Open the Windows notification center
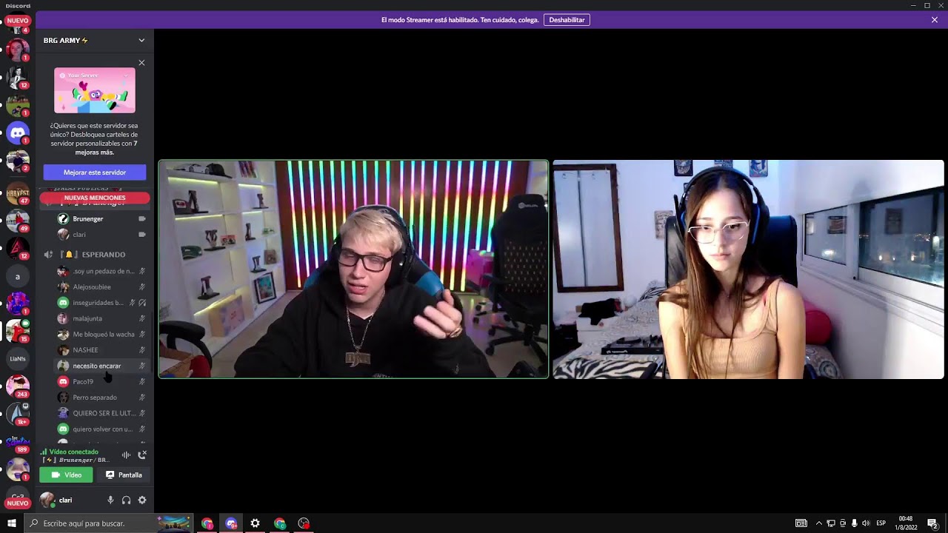The height and width of the screenshot is (533, 948). coord(932,523)
